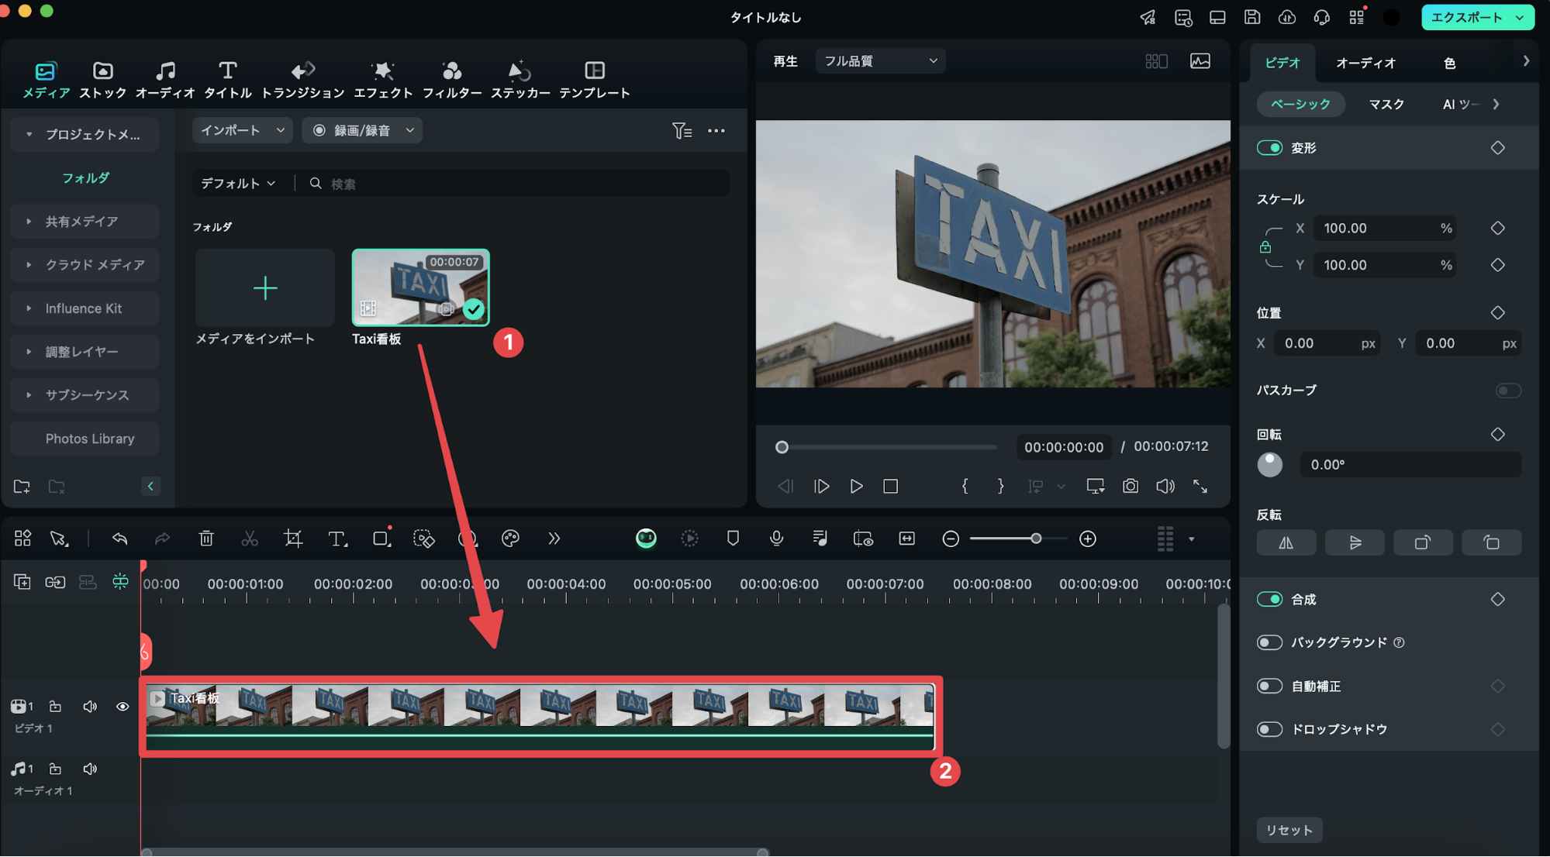
Task: Select the crop tool icon
Action: coord(292,539)
